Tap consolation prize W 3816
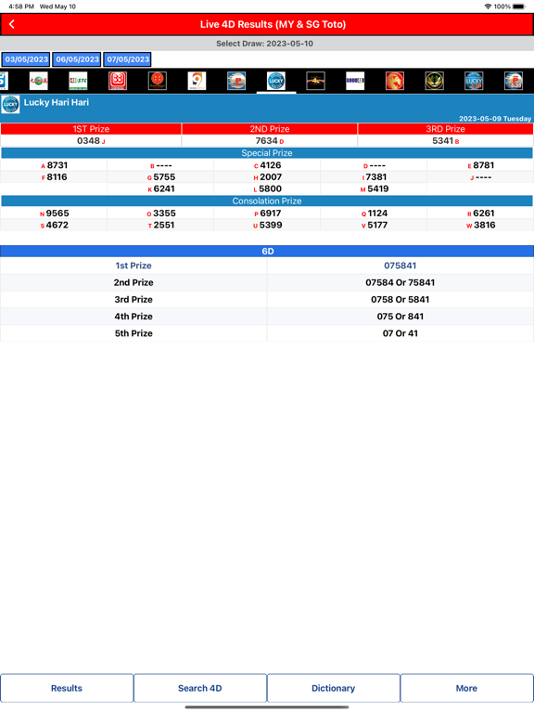This screenshot has height=713, width=534. click(x=481, y=226)
